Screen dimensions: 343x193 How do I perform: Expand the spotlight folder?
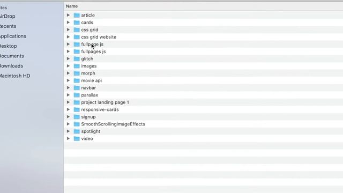coord(68,131)
